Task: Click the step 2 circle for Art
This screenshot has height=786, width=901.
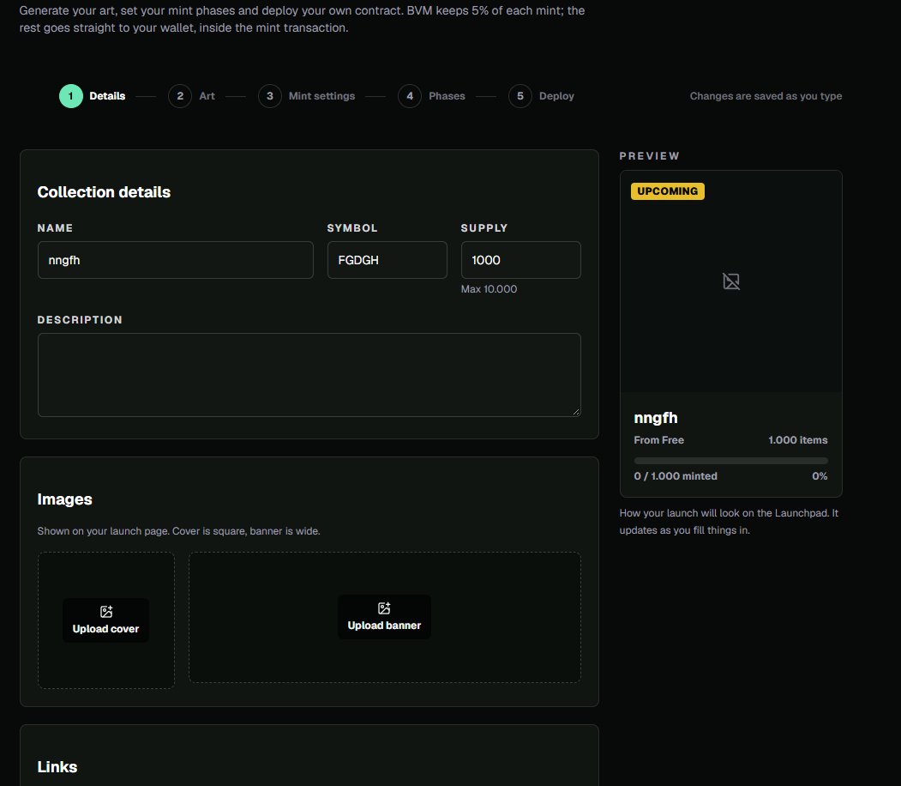Action: pos(180,96)
